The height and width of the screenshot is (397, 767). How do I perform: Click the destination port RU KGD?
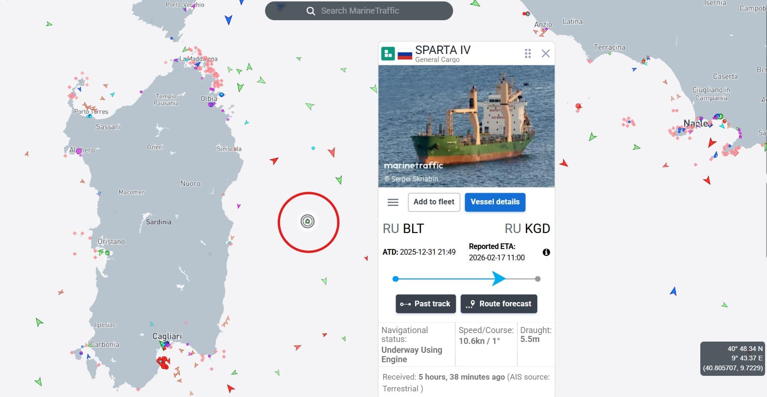(527, 229)
